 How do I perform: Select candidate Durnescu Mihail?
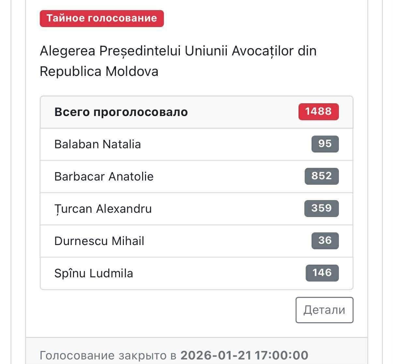(99, 241)
